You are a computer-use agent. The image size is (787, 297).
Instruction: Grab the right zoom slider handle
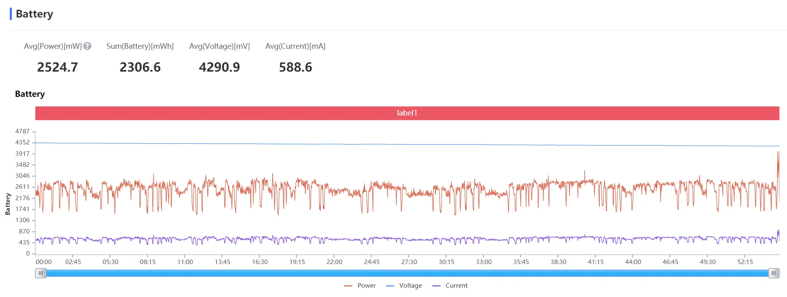774,273
